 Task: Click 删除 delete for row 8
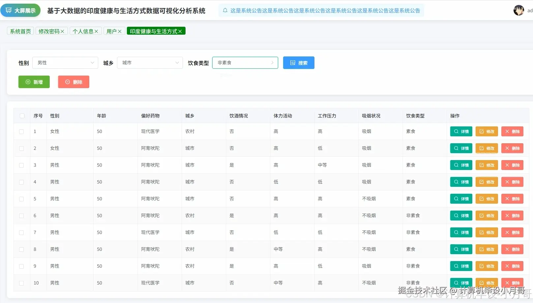click(x=512, y=249)
